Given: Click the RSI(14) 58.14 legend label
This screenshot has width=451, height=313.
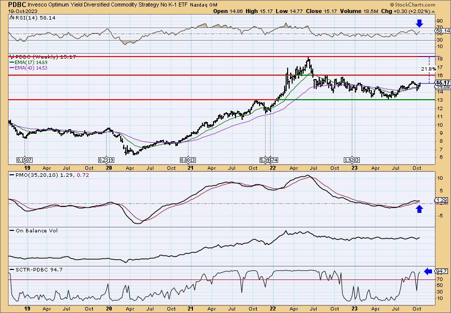Looking at the screenshot, I should coord(35,18).
